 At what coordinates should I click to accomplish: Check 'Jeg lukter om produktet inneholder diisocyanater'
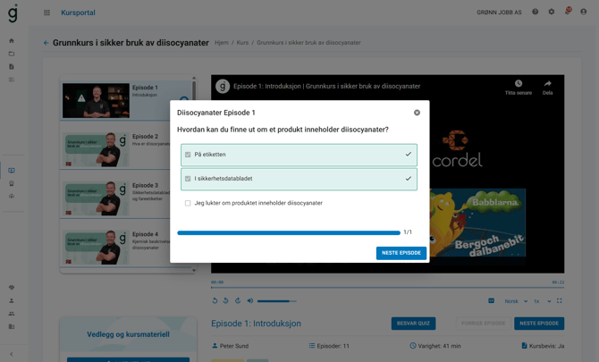(188, 203)
